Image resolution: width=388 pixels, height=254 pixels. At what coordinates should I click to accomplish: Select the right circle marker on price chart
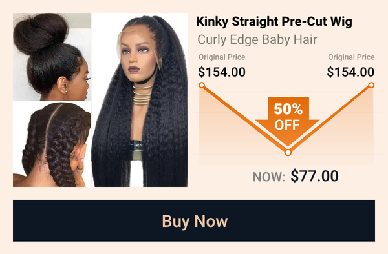371,85
